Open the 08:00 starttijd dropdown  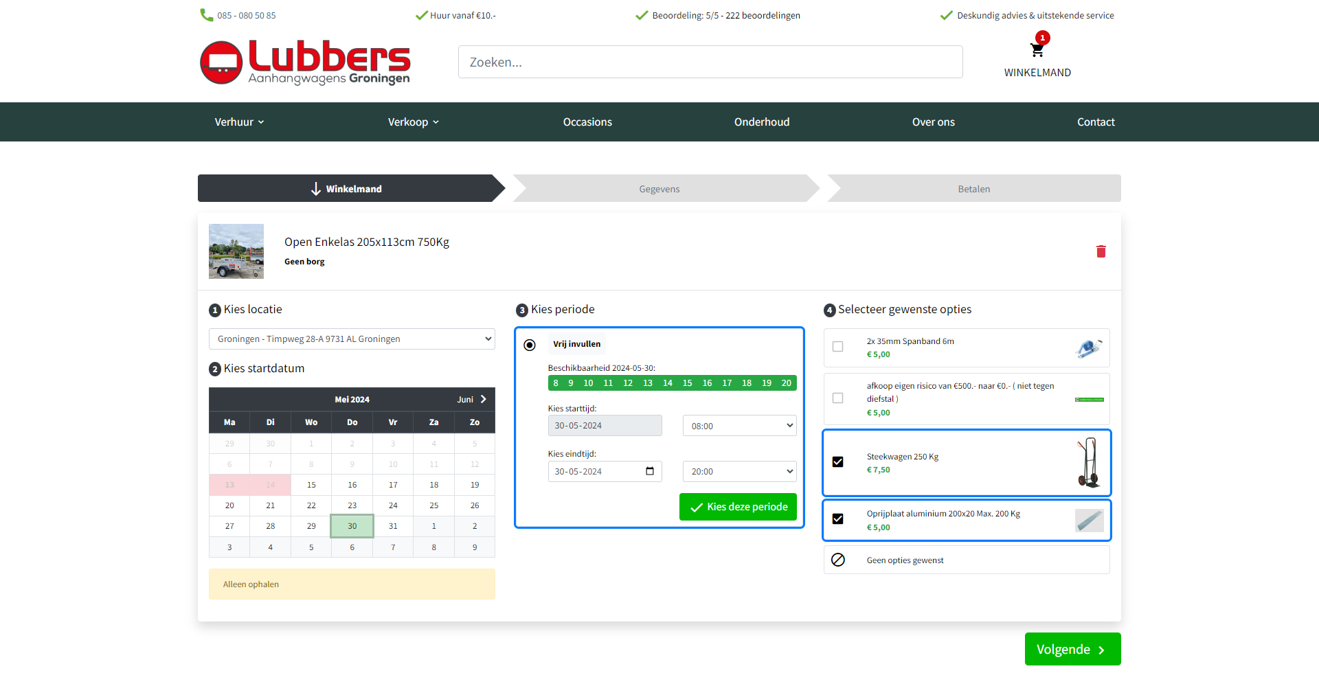[739, 425]
